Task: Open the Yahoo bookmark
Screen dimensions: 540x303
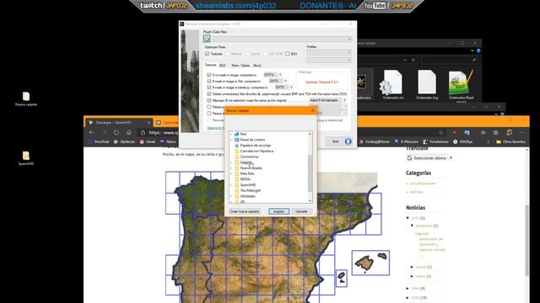Action: pos(168,141)
